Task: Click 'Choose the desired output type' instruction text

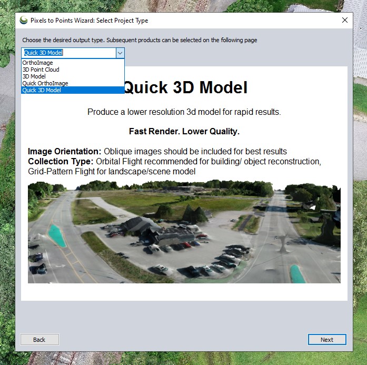Action: click(140, 40)
